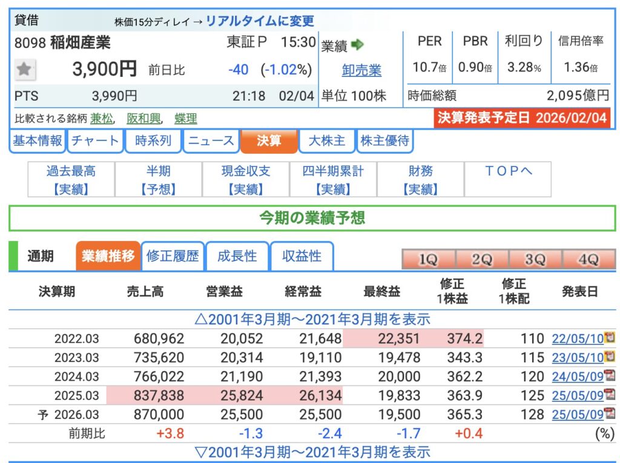Open the PDF icon in the 予 2026.03 row
Screen dimensions: 620x463
pos(610,414)
